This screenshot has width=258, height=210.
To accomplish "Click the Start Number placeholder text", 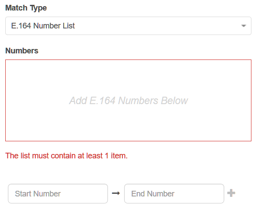I will tap(38, 193).
